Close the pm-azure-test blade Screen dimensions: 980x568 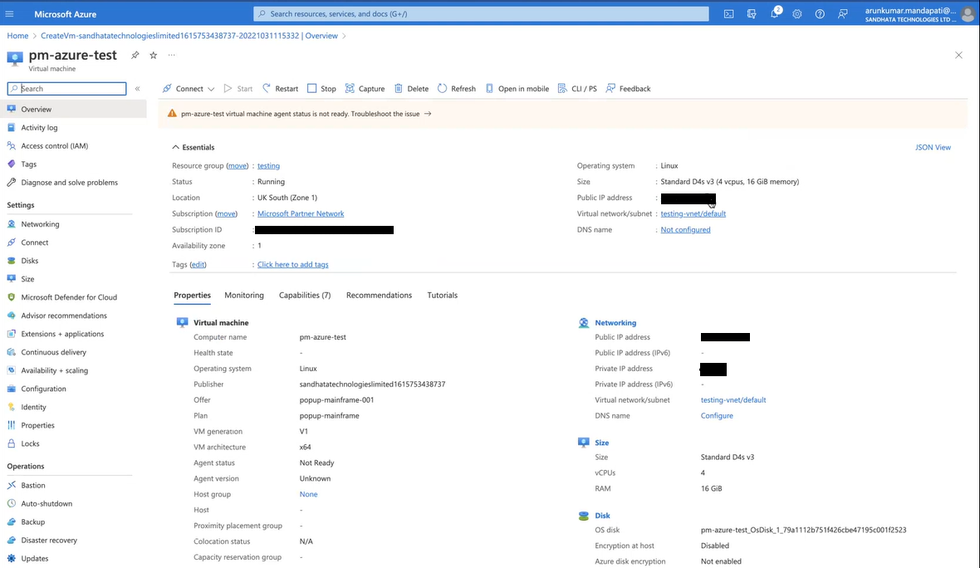click(958, 55)
